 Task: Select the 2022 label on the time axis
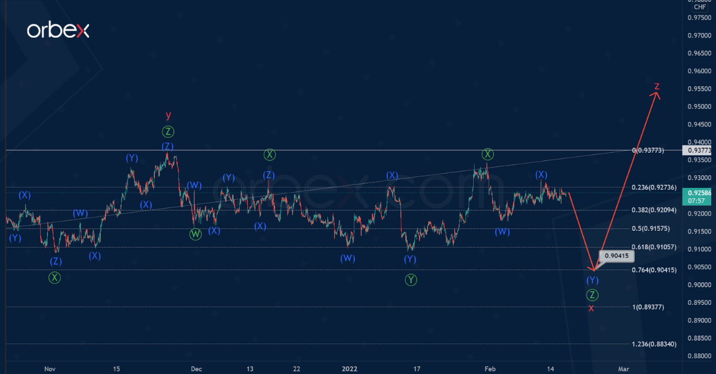coord(349,369)
